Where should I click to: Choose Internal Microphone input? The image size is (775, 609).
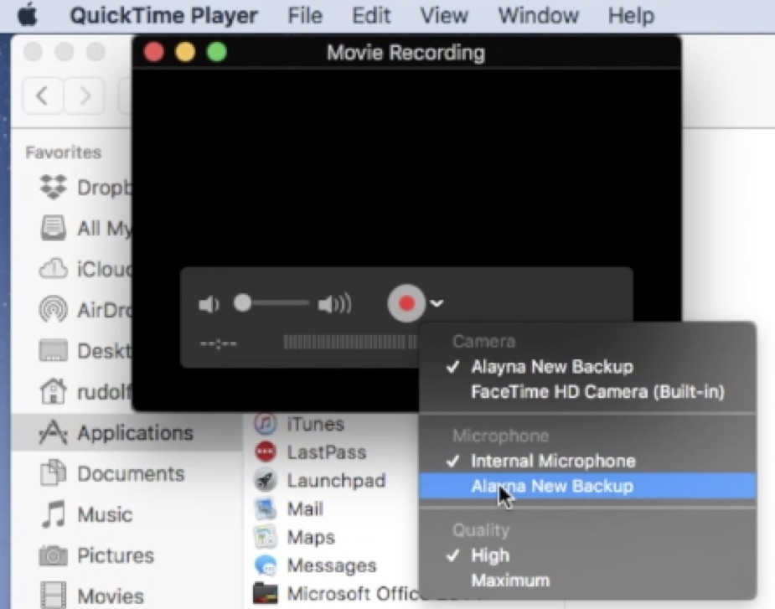587,462
